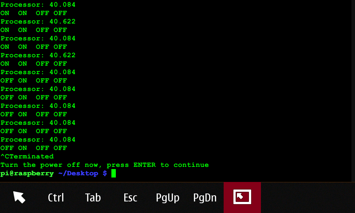Click the Esc key button
Viewport: 355px width, 213px height.
coord(130,197)
